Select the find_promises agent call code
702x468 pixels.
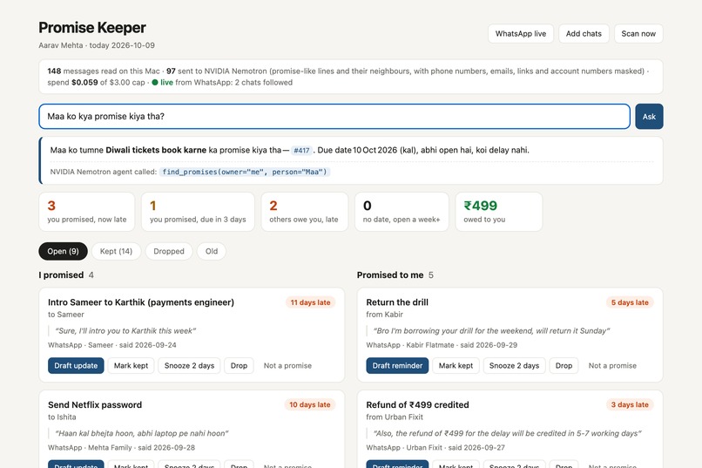245,172
